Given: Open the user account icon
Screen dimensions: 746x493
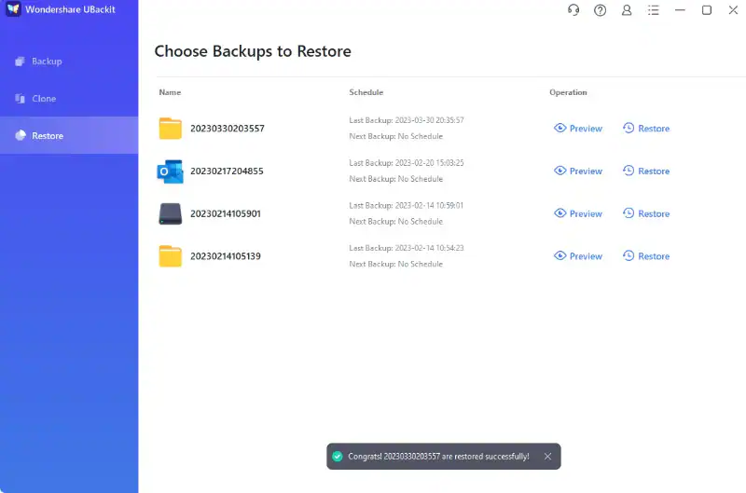Looking at the screenshot, I should pyautogui.click(x=627, y=10).
